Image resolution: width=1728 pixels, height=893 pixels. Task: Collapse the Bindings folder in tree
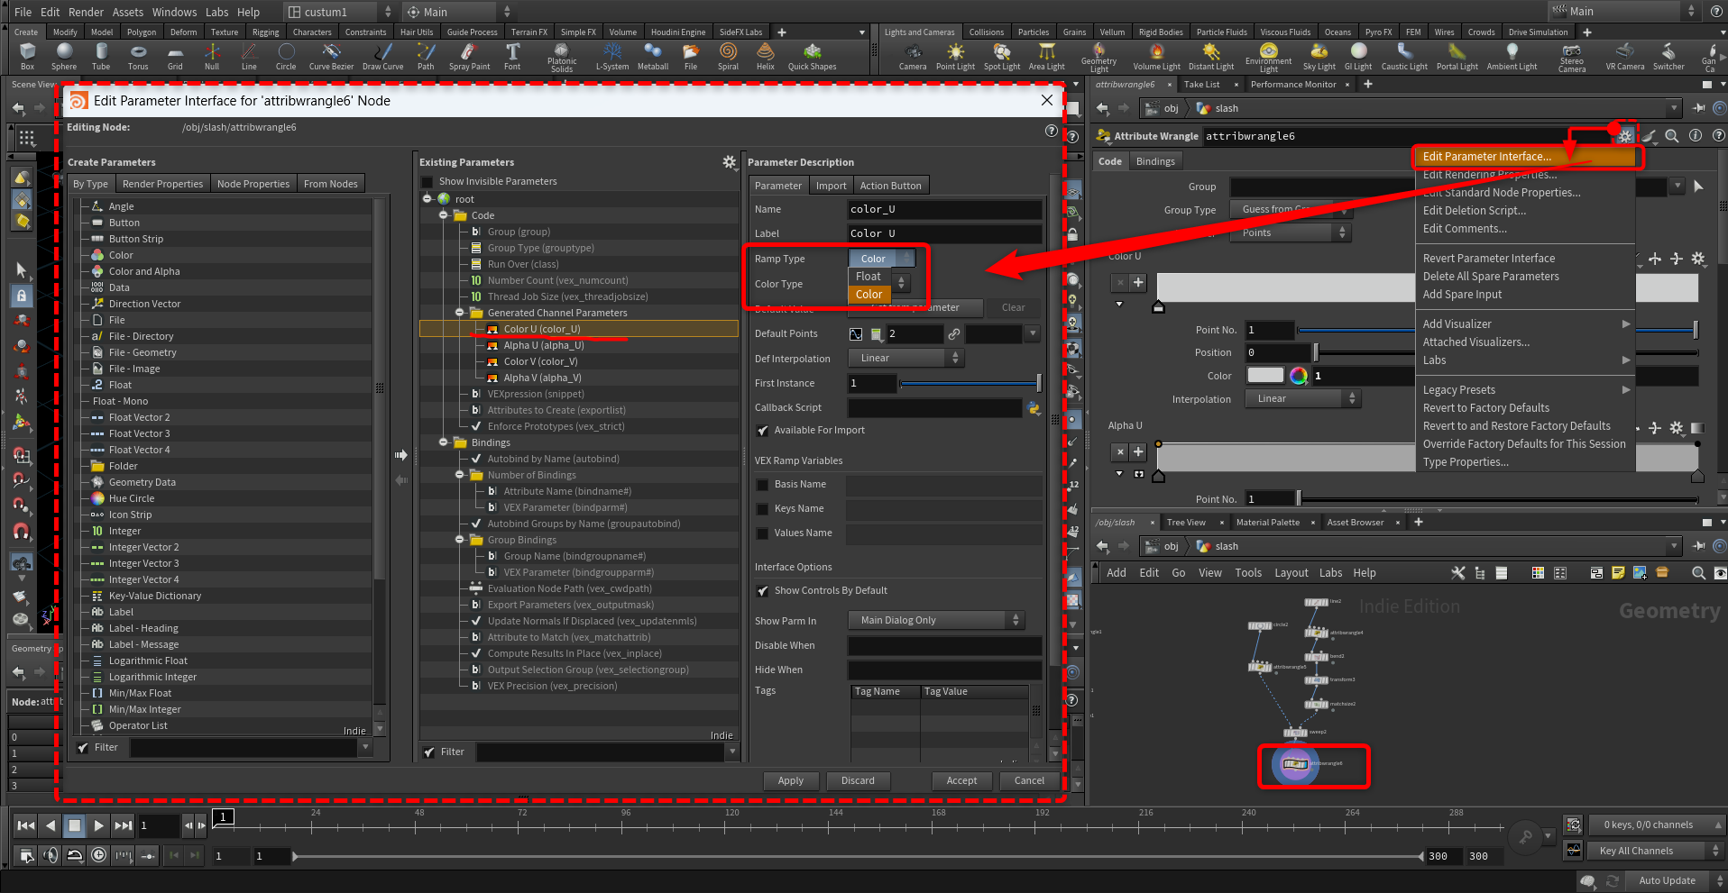pos(444,443)
